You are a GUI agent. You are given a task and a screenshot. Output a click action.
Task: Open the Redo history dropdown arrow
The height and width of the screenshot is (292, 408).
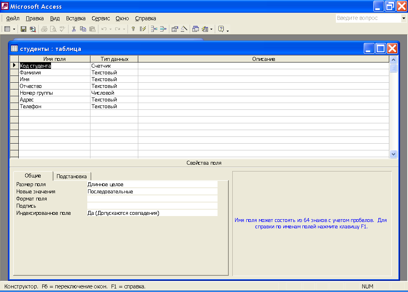[124, 29]
